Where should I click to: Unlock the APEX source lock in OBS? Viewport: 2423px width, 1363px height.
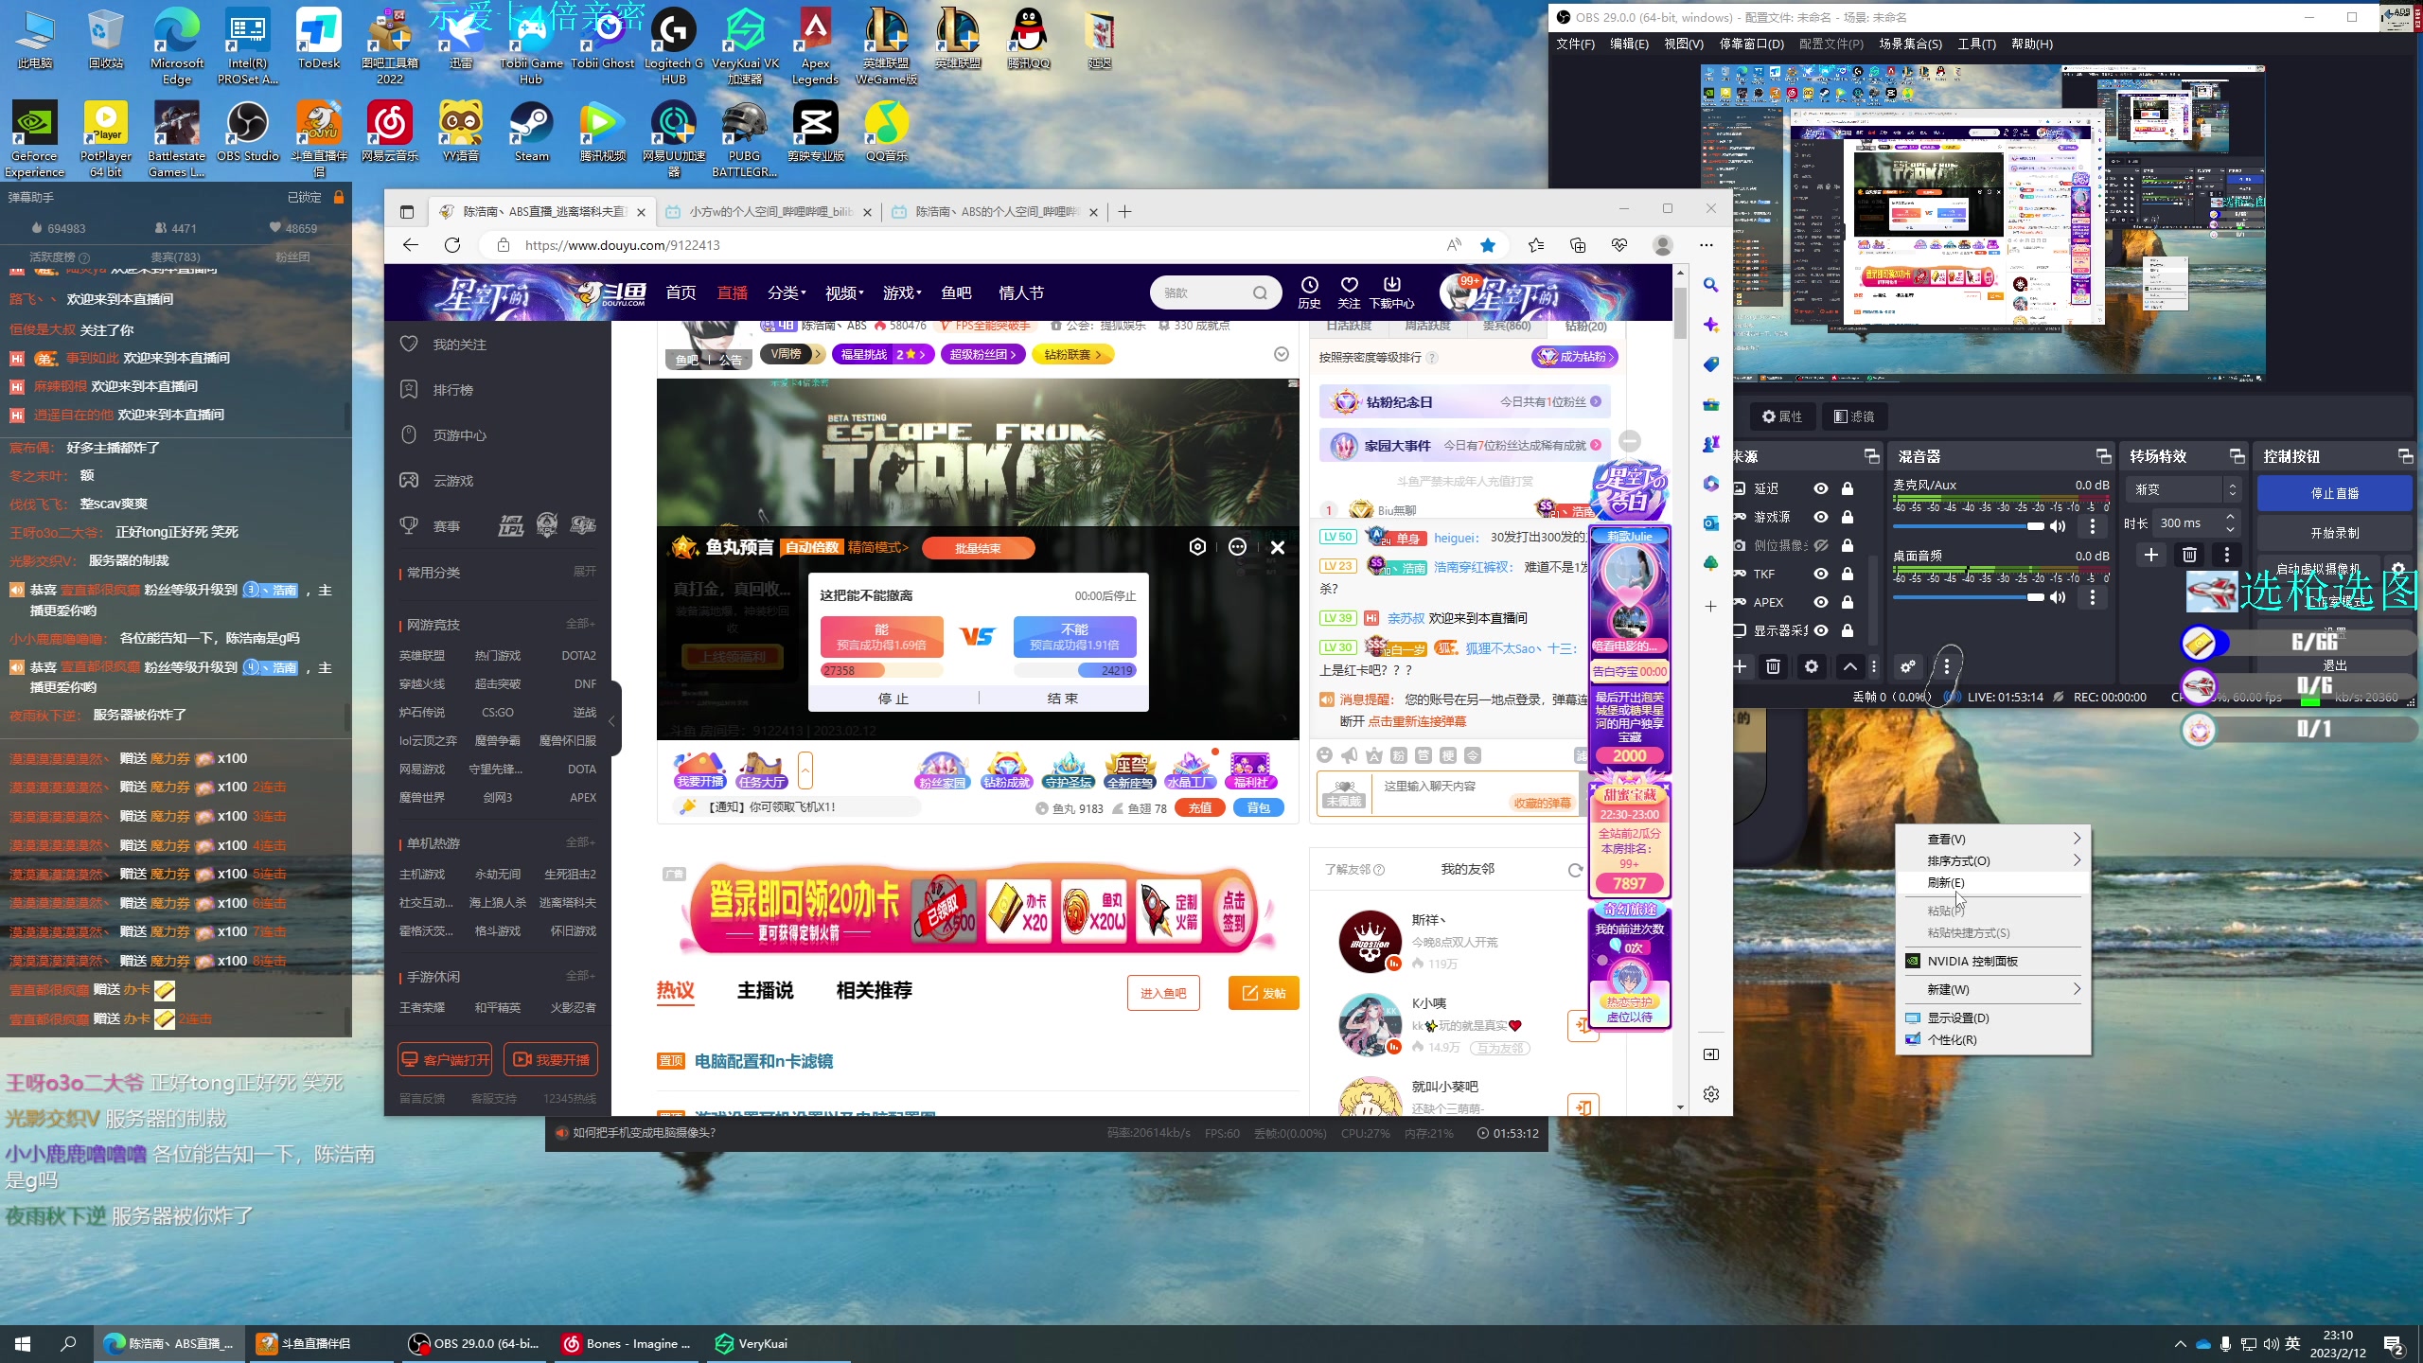(x=1847, y=602)
